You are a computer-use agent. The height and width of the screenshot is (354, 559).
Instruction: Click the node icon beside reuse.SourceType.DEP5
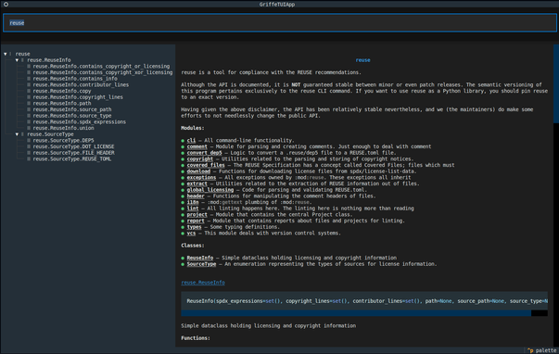[29, 141]
